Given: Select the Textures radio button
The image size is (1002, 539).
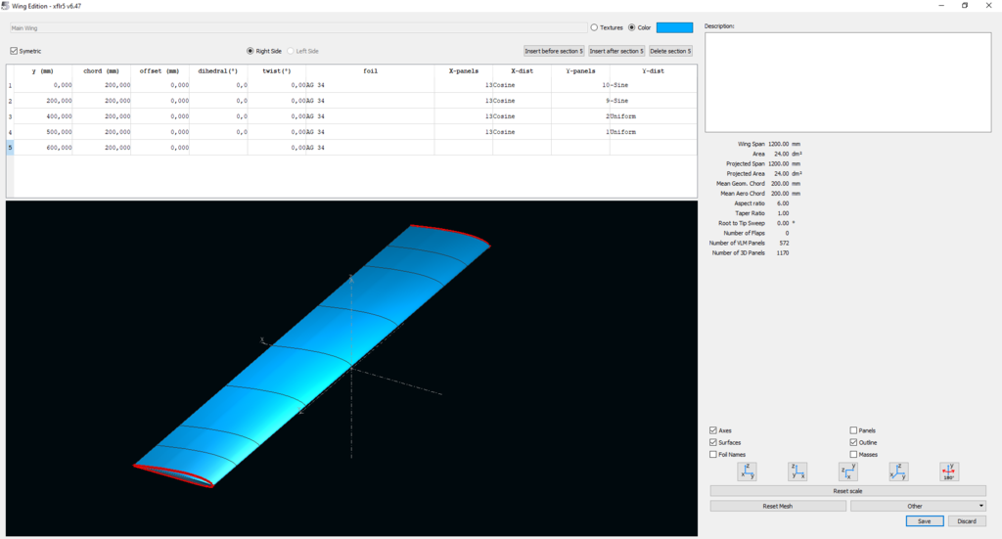Looking at the screenshot, I should [x=595, y=27].
